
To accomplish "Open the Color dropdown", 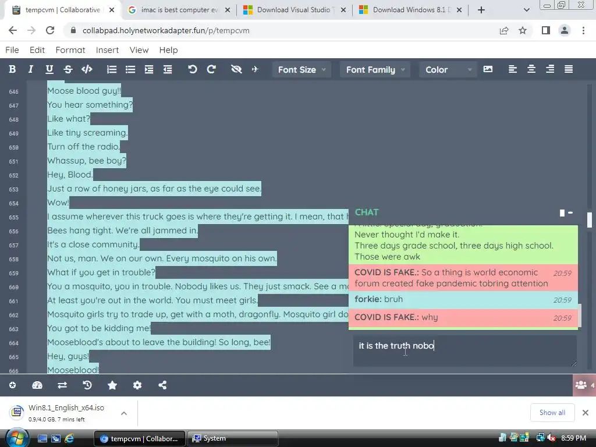I will 448,70.
